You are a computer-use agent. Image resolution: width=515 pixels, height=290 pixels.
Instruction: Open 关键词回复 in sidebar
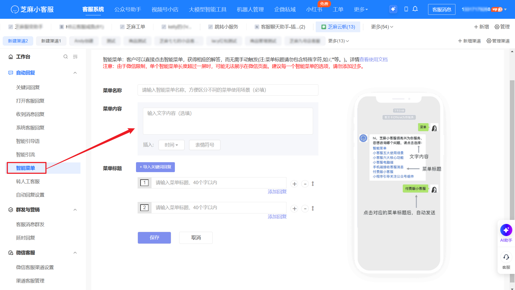pyautogui.click(x=28, y=88)
